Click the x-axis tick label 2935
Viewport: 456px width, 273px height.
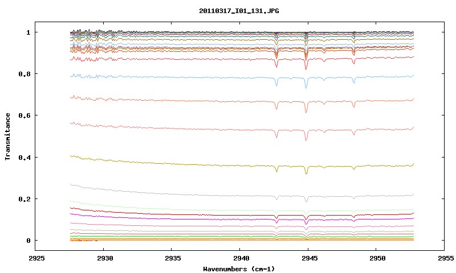click(x=173, y=258)
